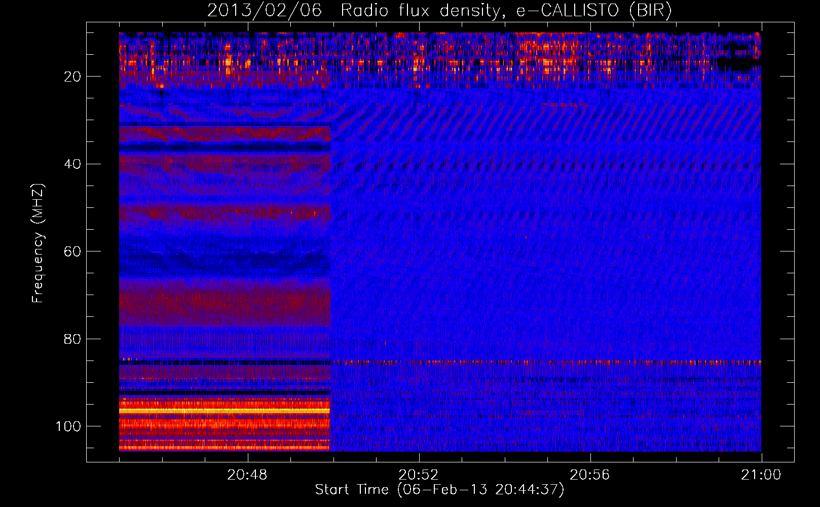Click the 20:56 time tick label
820x507 pixels.
[590, 475]
